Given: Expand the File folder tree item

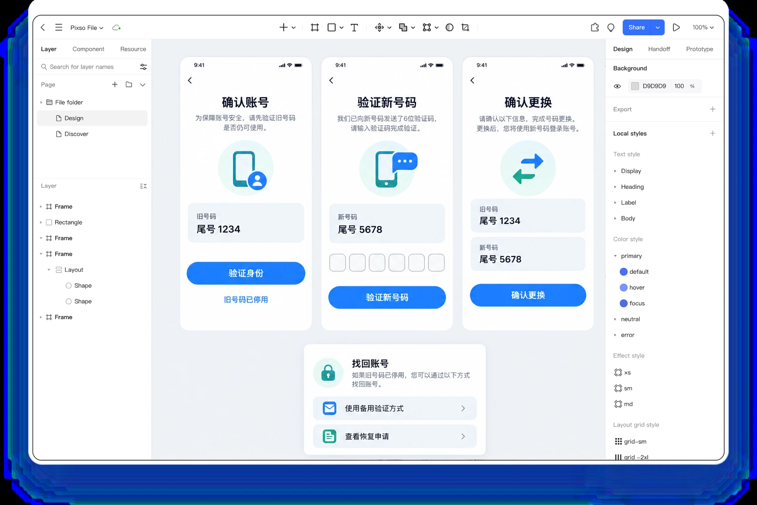Looking at the screenshot, I should coord(41,103).
